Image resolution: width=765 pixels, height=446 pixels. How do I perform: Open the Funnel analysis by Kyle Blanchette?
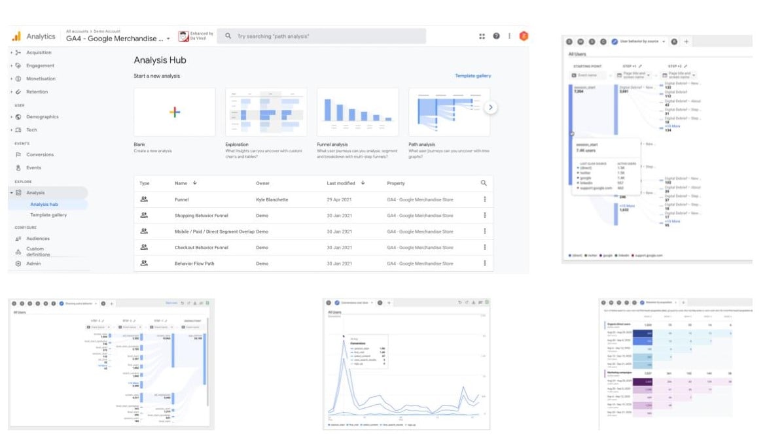click(181, 200)
